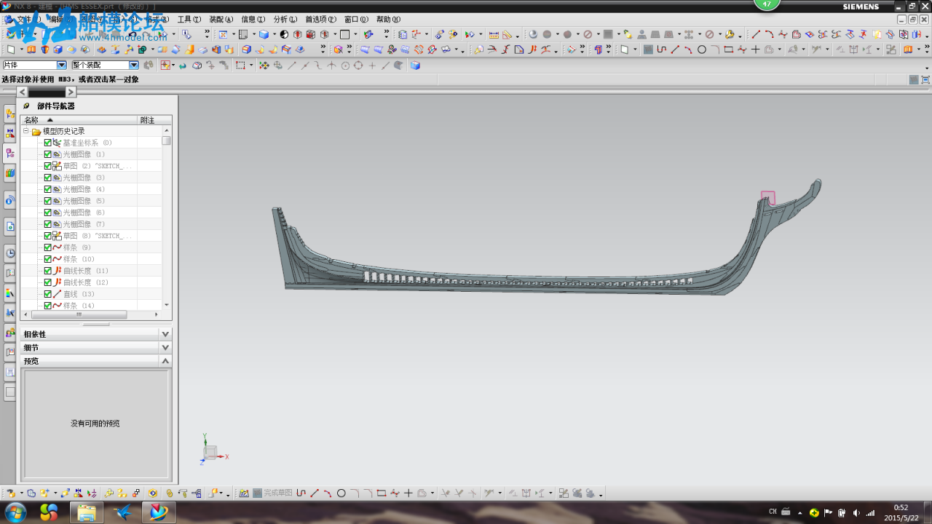This screenshot has height=524, width=932.
Task: Click right arrow button above the navigator panel
Action: 71,92
